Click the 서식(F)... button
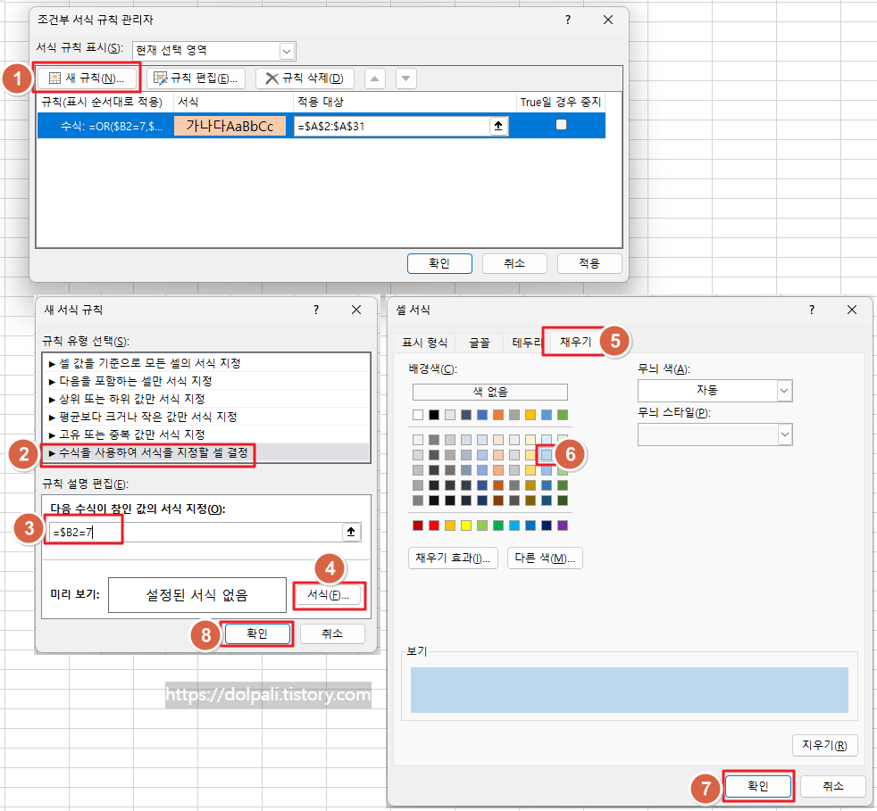877x811 pixels. coord(329,595)
